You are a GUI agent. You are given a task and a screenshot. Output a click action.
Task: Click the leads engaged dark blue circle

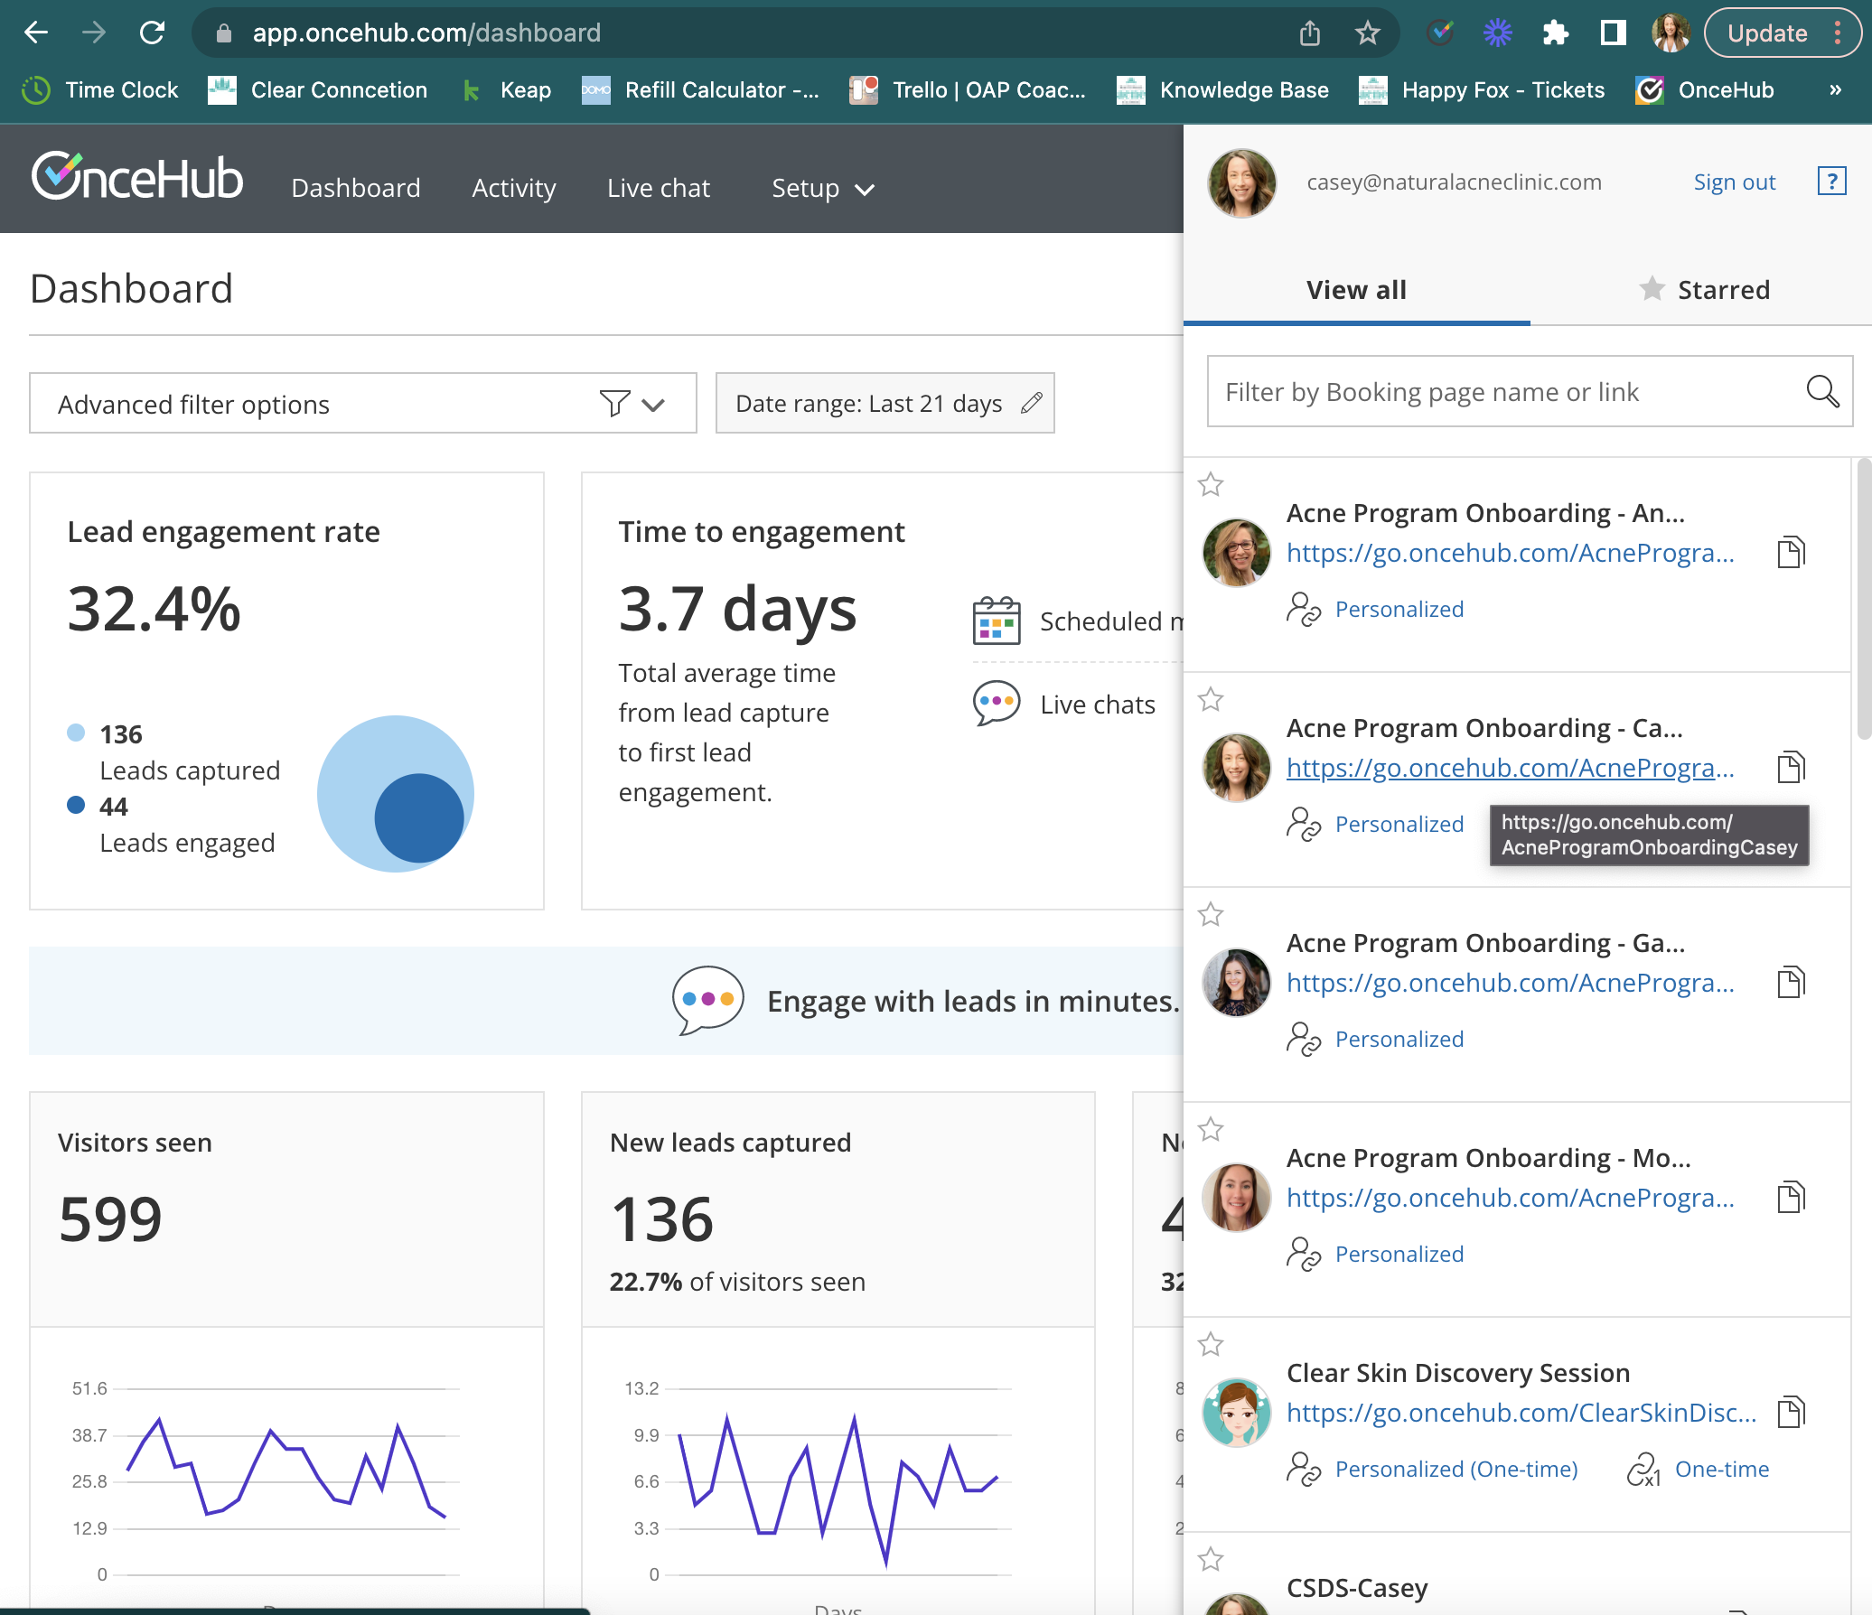[x=419, y=818]
